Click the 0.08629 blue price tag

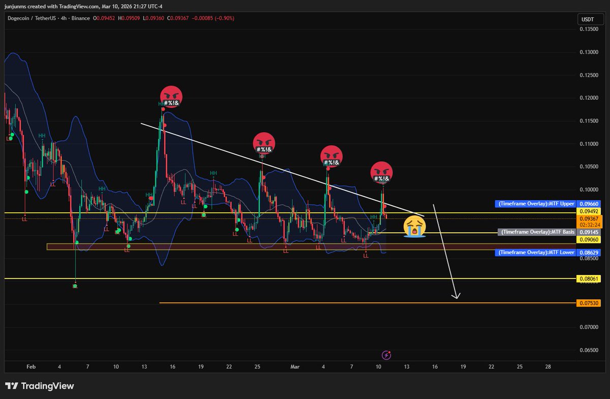589,252
